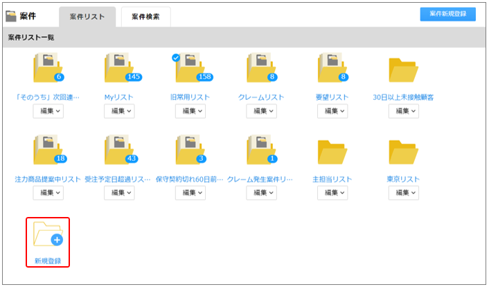Viewport: 489px width, 287px height.
Task: Open the クレーム発生案件リ… folder icon
Action: click(262, 149)
